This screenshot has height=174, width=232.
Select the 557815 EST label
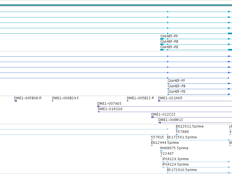[157, 137]
